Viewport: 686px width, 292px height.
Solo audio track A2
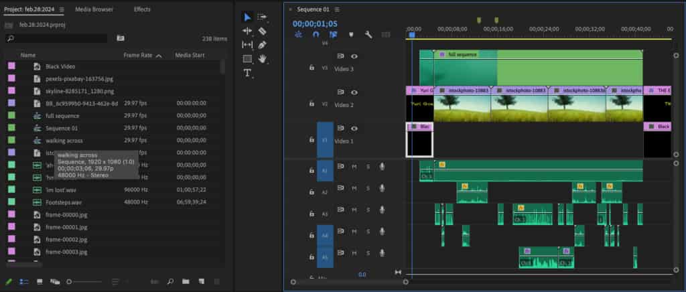[368, 188]
